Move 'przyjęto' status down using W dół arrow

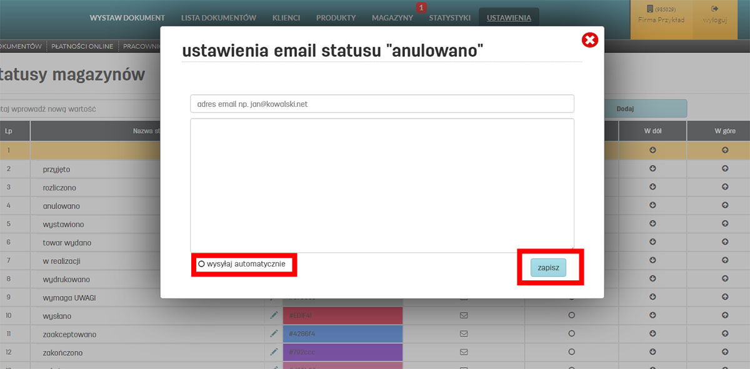point(652,169)
